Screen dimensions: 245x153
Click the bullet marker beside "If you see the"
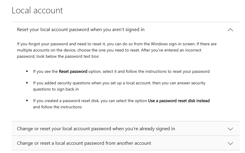[27, 71]
